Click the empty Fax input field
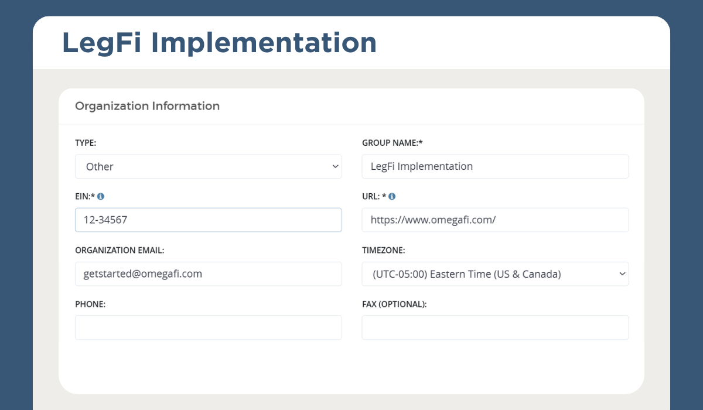This screenshot has height=410, width=703. pyautogui.click(x=495, y=327)
